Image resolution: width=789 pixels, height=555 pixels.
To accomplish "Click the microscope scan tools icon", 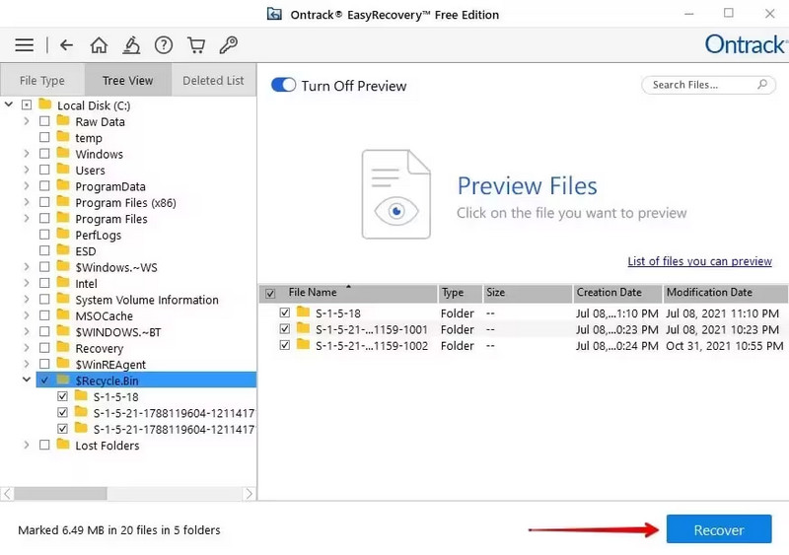I will click(x=131, y=45).
